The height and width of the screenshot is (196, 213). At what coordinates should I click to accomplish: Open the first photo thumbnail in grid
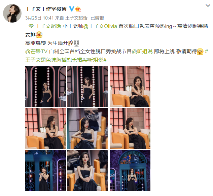45,86
